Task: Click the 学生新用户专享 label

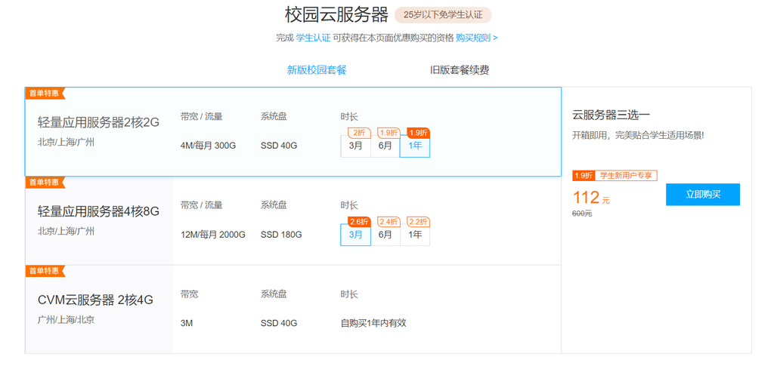Action: 625,175
